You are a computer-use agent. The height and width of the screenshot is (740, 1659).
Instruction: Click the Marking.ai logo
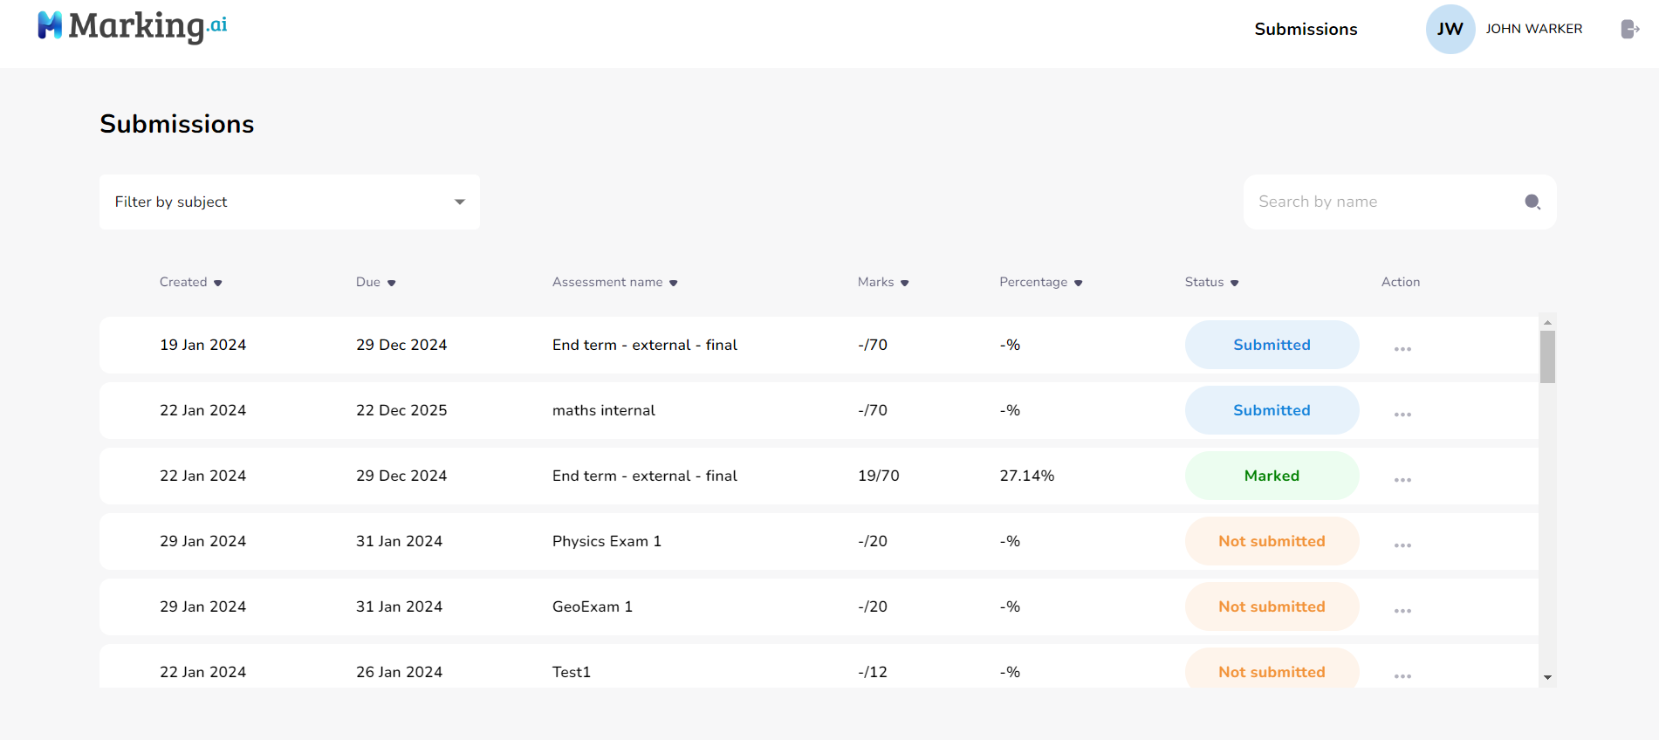pos(133,26)
